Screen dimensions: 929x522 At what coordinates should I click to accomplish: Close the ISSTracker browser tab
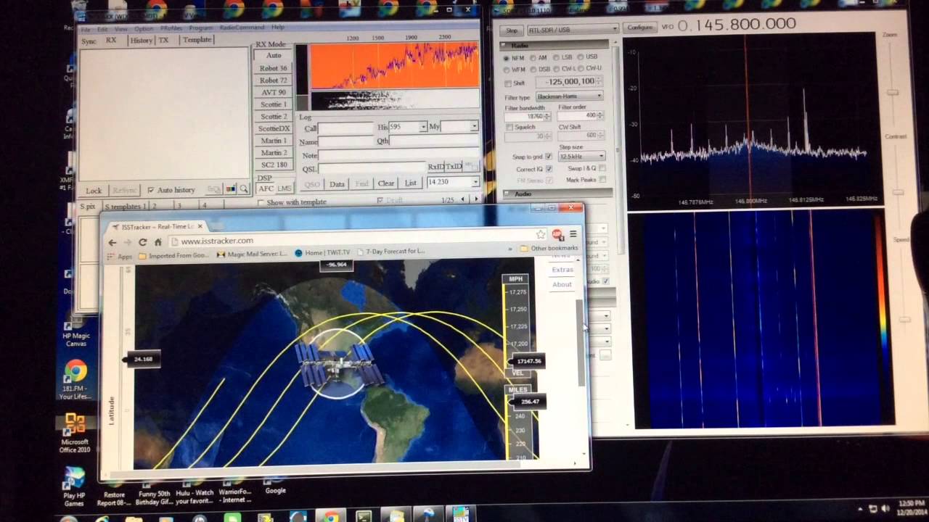pos(200,226)
